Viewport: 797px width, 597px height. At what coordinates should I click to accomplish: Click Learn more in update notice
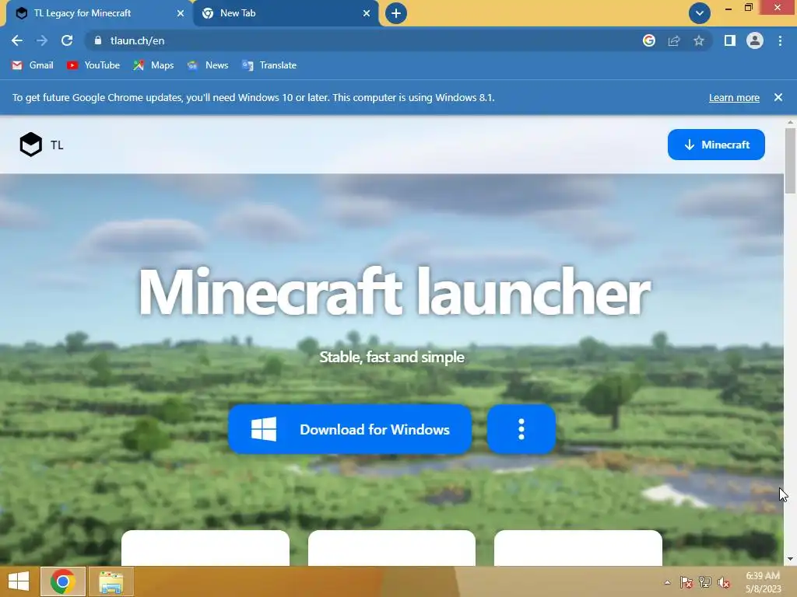pyautogui.click(x=734, y=97)
